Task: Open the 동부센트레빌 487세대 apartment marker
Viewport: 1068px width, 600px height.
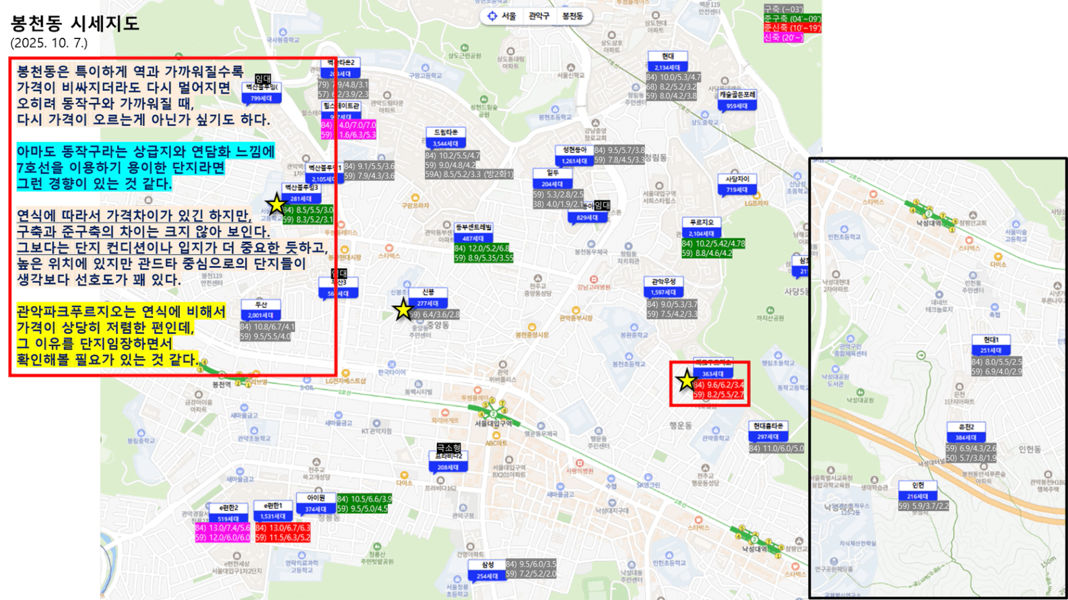Action: pyautogui.click(x=473, y=233)
